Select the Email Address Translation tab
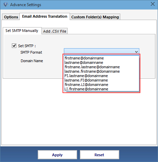This screenshot has height=162, width=158. pyautogui.click(x=45, y=16)
